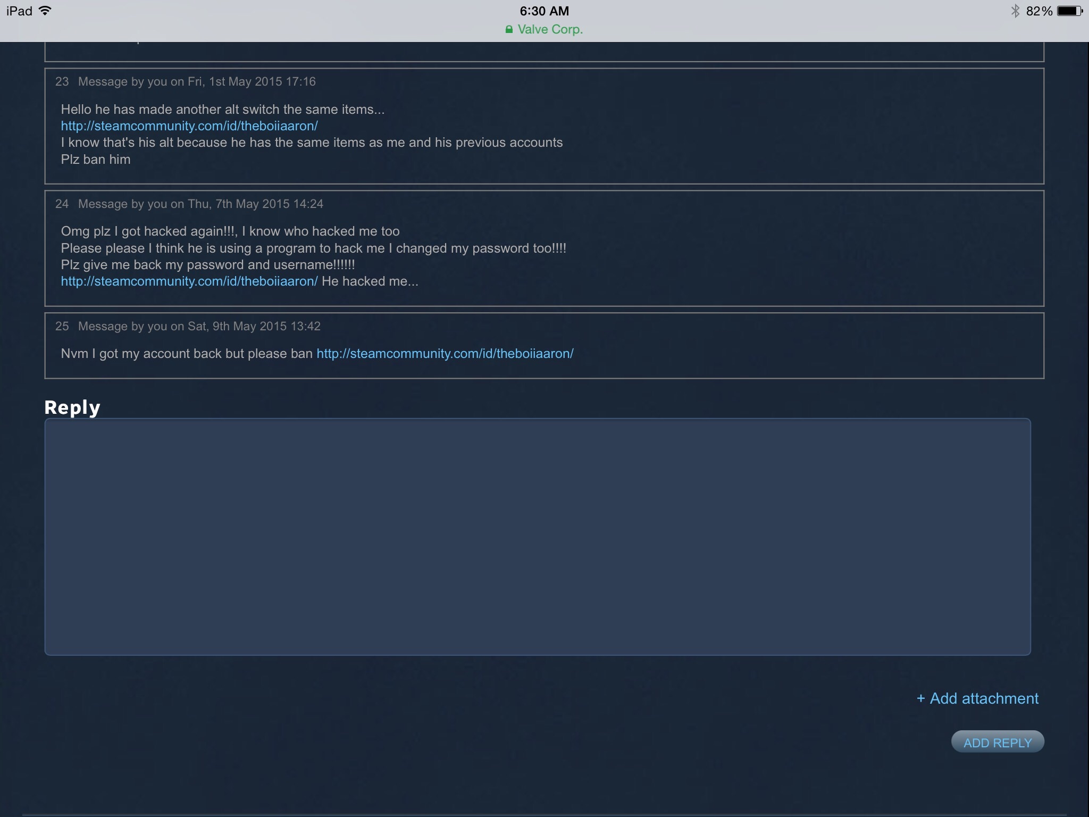Open theboiiaaron link in message 24

tap(189, 281)
